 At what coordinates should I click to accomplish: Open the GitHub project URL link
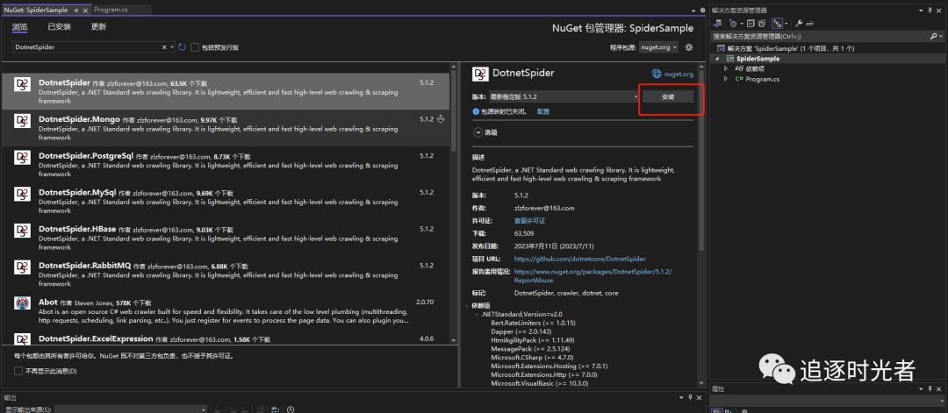pyautogui.click(x=580, y=259)
